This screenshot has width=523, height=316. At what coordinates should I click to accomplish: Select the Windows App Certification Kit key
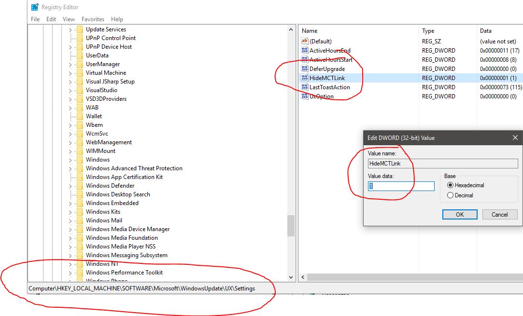[124, 177]
